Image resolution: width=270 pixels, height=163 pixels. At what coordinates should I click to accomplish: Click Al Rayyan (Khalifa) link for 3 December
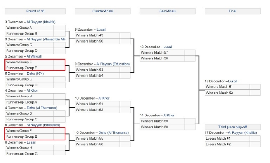[41, 22]
